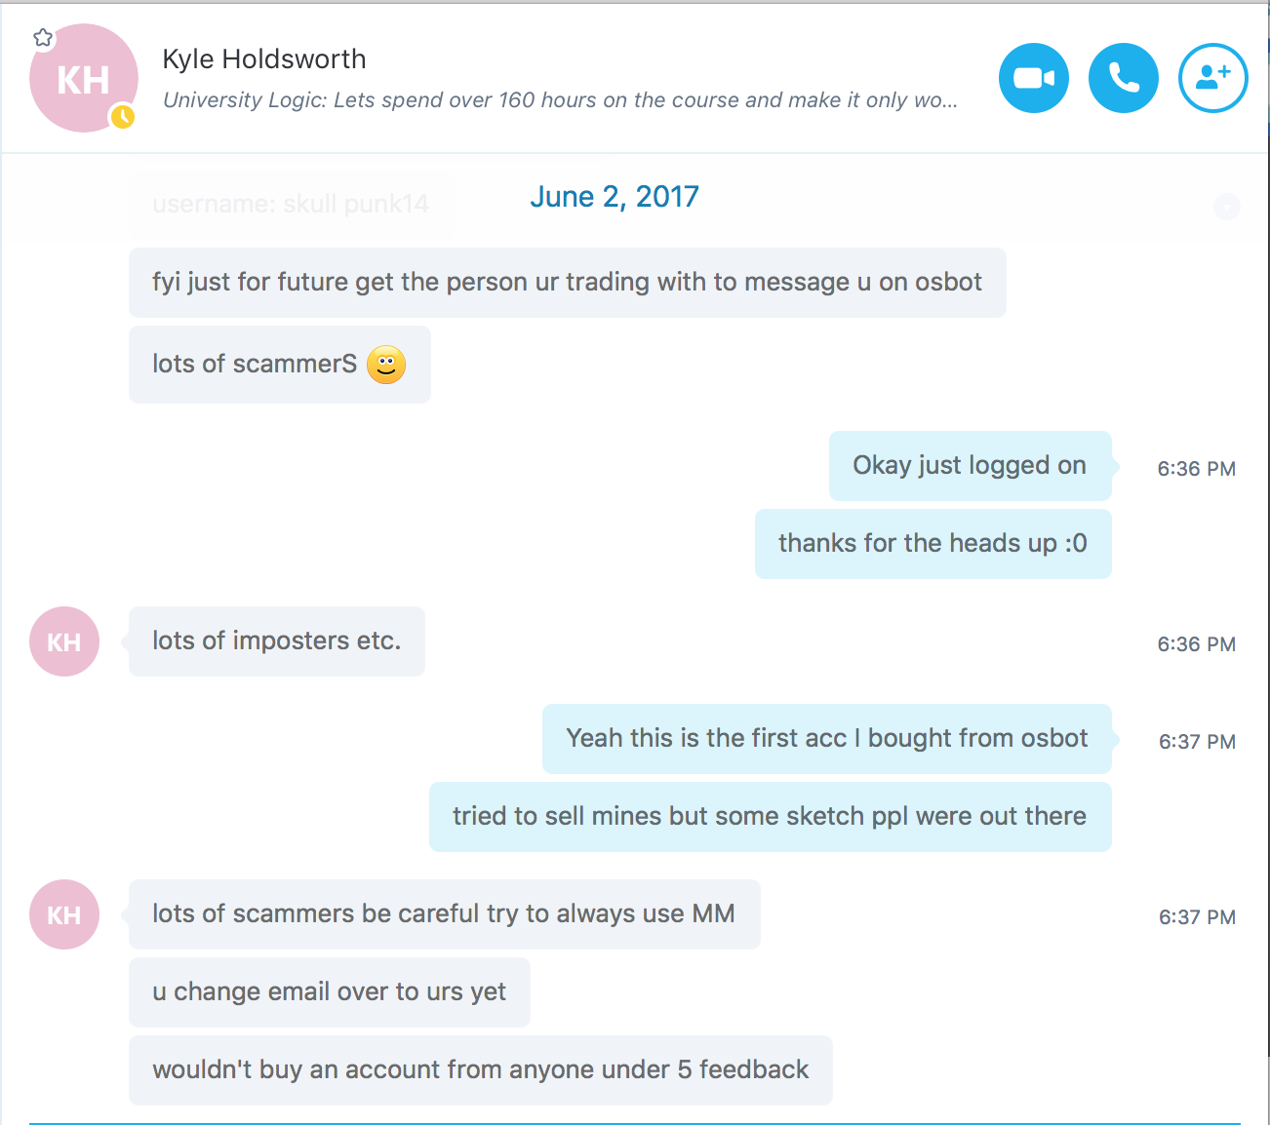Click the yellow away status badge
Screen dimensions: 1270x1125
(x=122, y=117)
